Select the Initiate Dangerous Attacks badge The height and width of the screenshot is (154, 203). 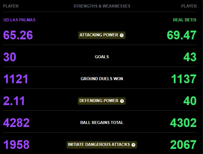[x=102, y=145]
